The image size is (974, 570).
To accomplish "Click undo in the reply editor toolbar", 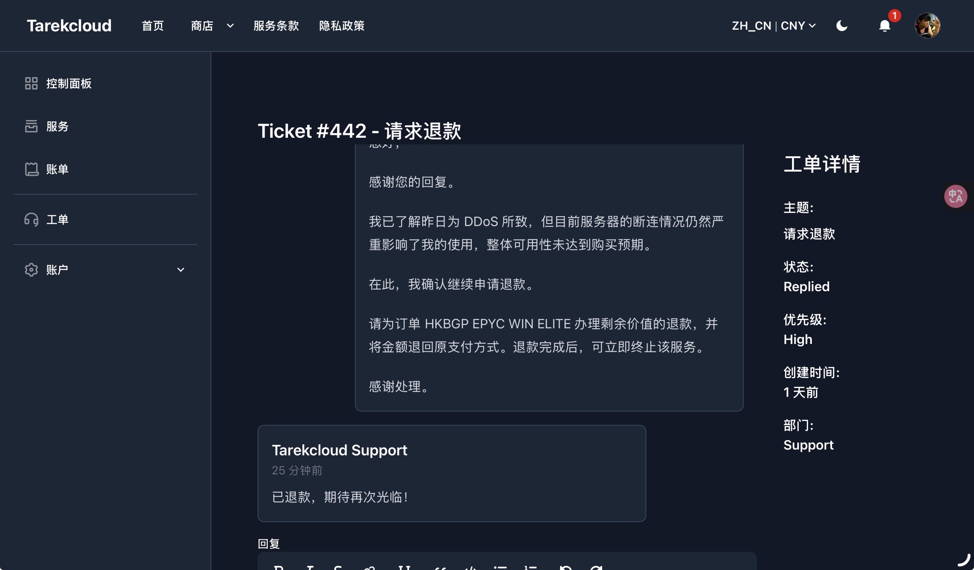I will [x=565, y=568].
